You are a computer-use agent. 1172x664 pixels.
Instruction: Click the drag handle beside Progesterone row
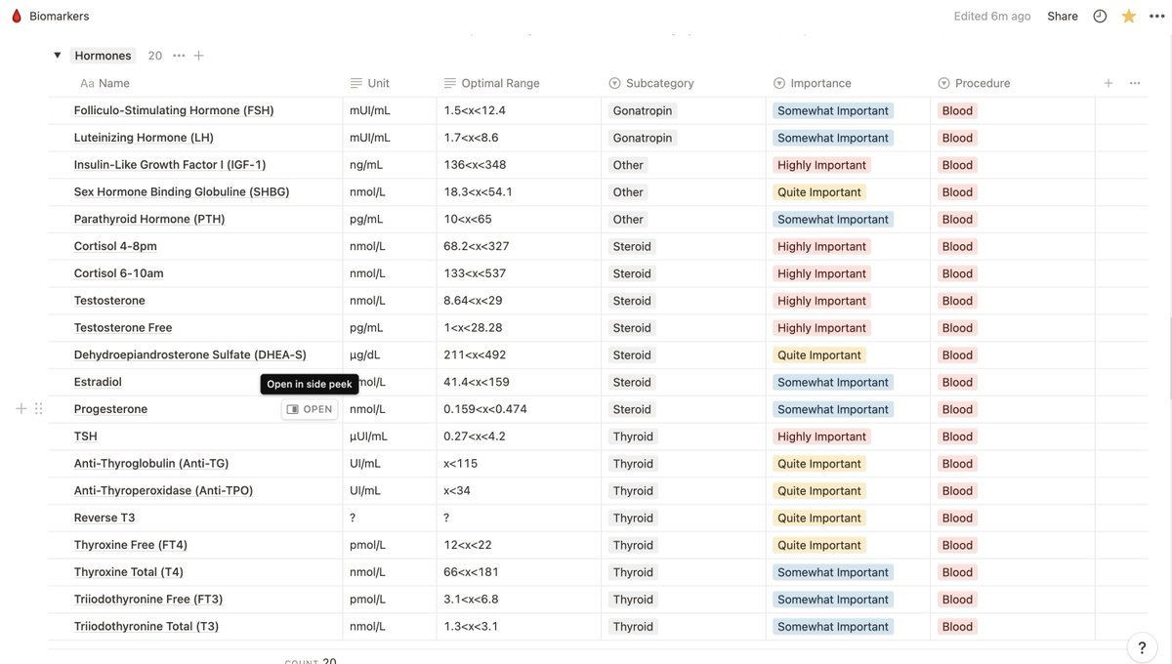(x=39, y=409)
